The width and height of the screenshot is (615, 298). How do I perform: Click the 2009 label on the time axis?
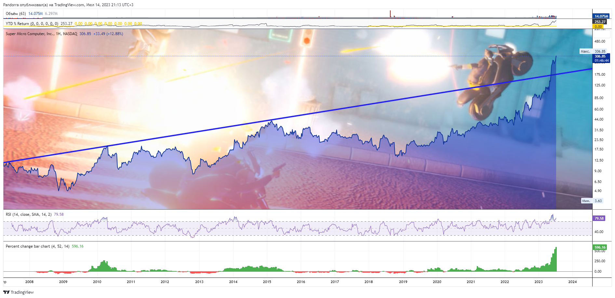(63, 282)
